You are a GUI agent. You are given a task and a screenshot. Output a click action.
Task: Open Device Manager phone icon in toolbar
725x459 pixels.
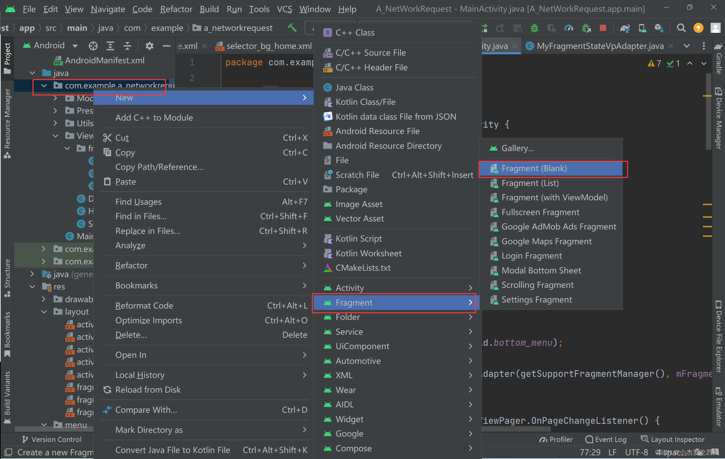[642, 28]
